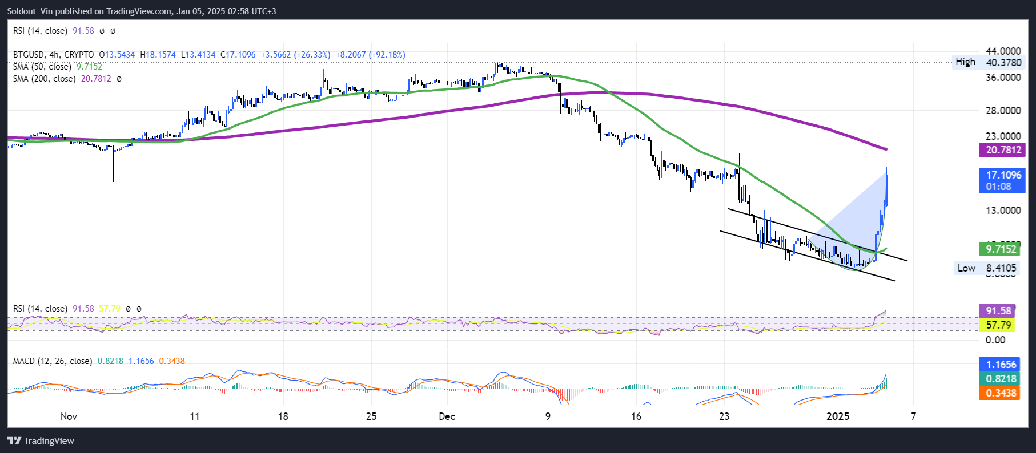Click the 28.0000 price axis tick
Screen dimensions: 1036x453
[1003, 111]
